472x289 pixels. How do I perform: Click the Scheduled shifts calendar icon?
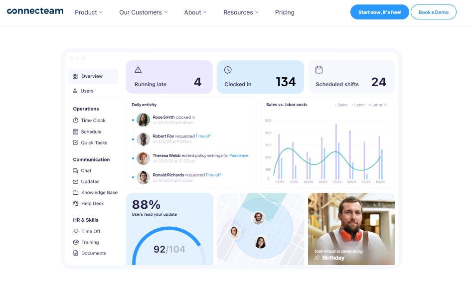[x=319, y=70]
